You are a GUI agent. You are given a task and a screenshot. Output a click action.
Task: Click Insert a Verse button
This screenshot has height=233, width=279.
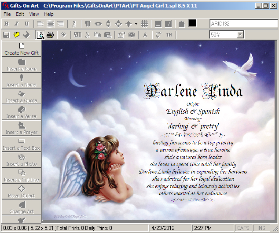[22, 112]
